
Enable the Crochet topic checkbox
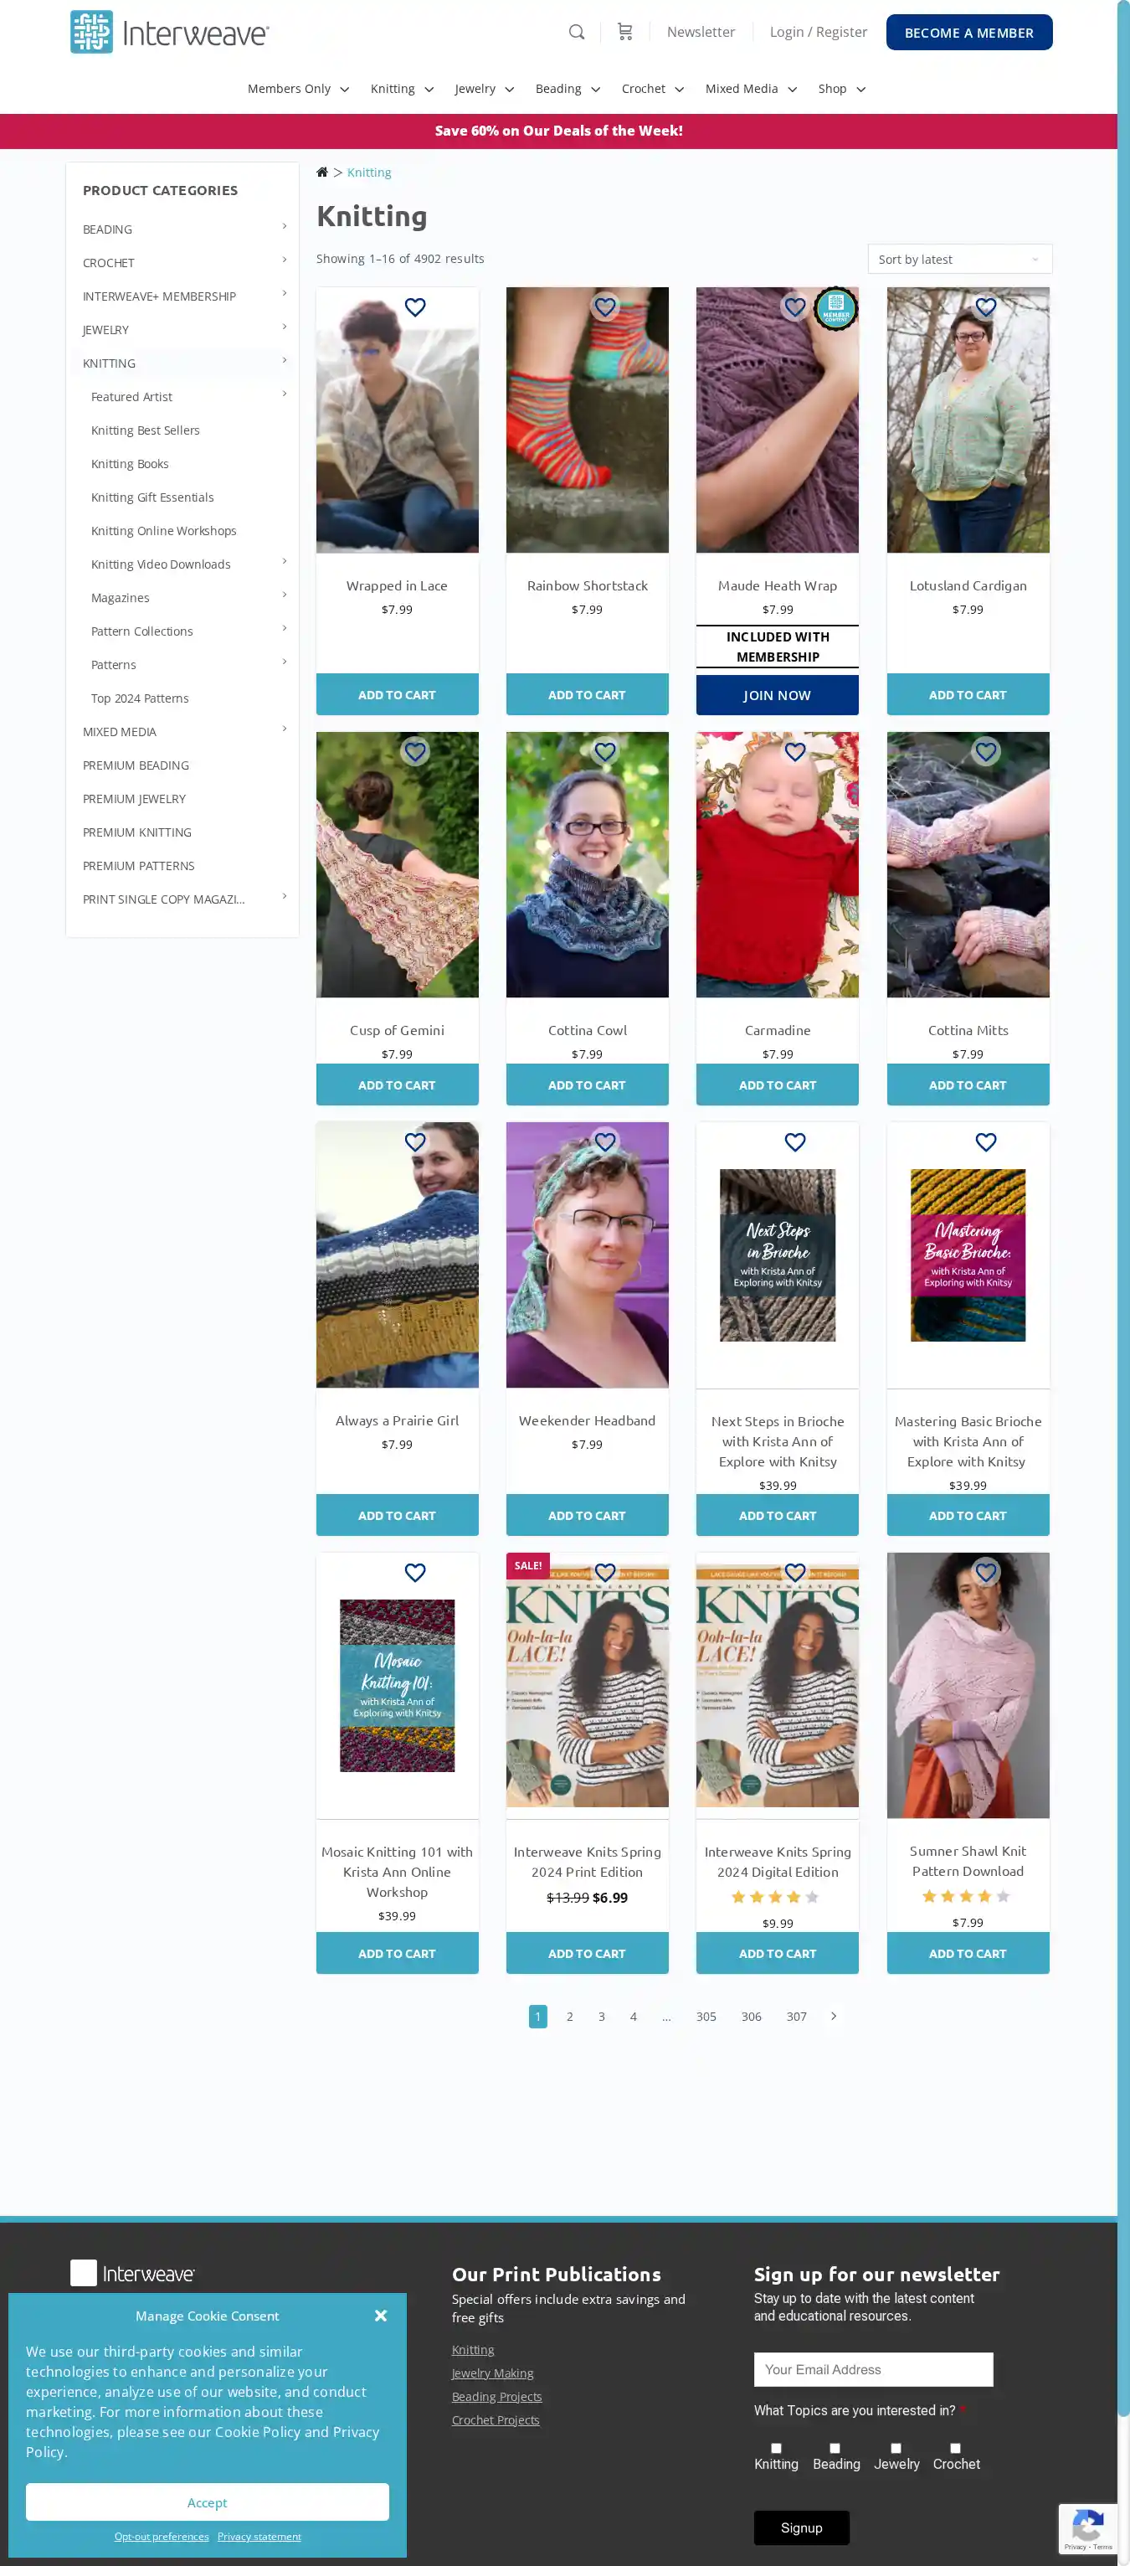tap(955, 2447)
